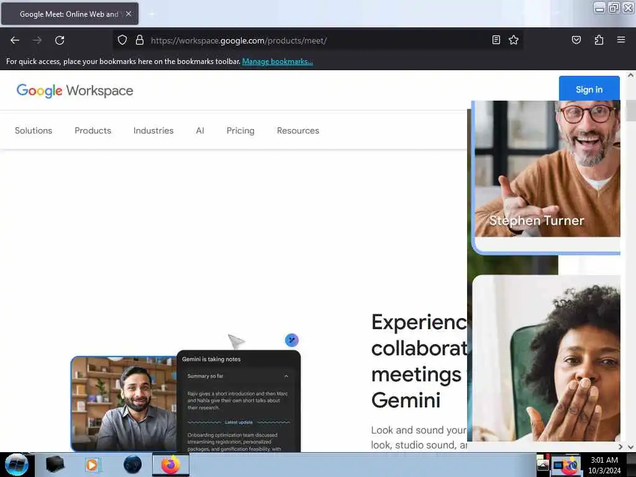Click the smiling bearded man video tile
This screenshot has height=477, width=636.
(124, 404)
